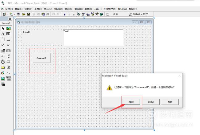Image resolution: width=200 pixels, height=135 pixels.
Task: Open the 外接程序(A) menu
Action: pos(110,9)
